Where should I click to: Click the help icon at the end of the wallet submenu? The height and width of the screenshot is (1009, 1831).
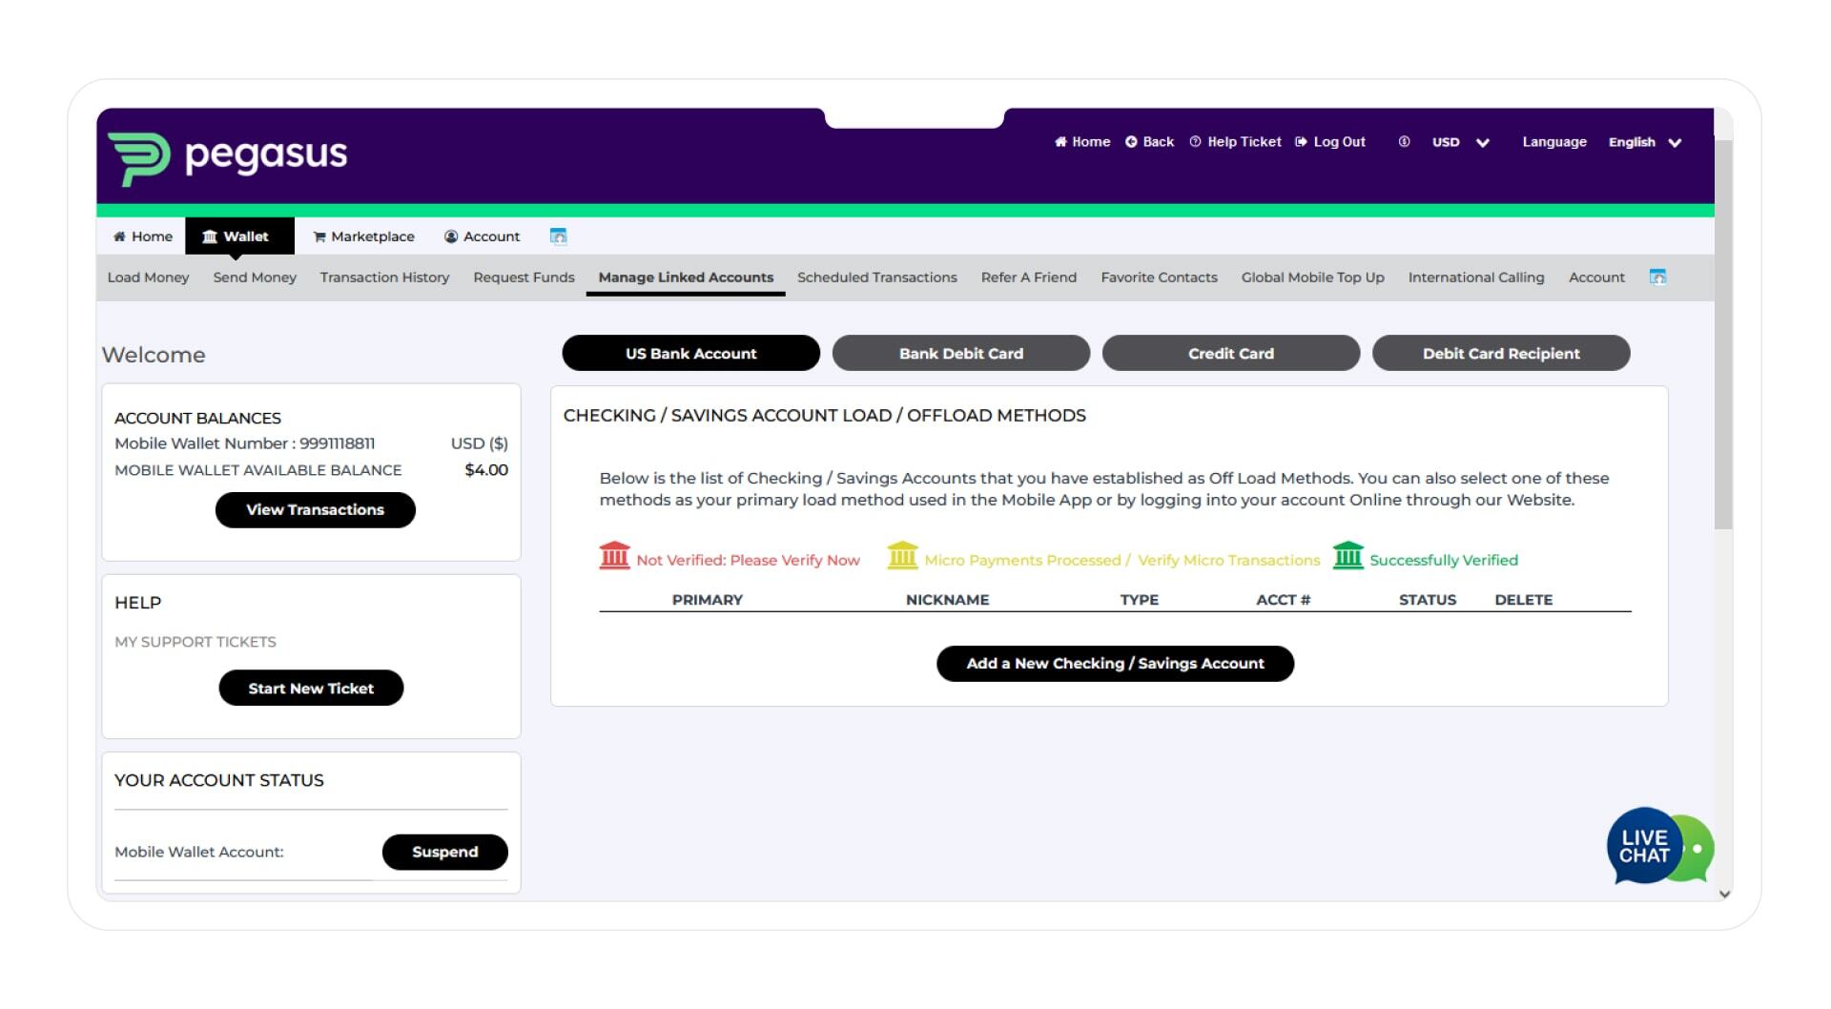coord(1657,277)
